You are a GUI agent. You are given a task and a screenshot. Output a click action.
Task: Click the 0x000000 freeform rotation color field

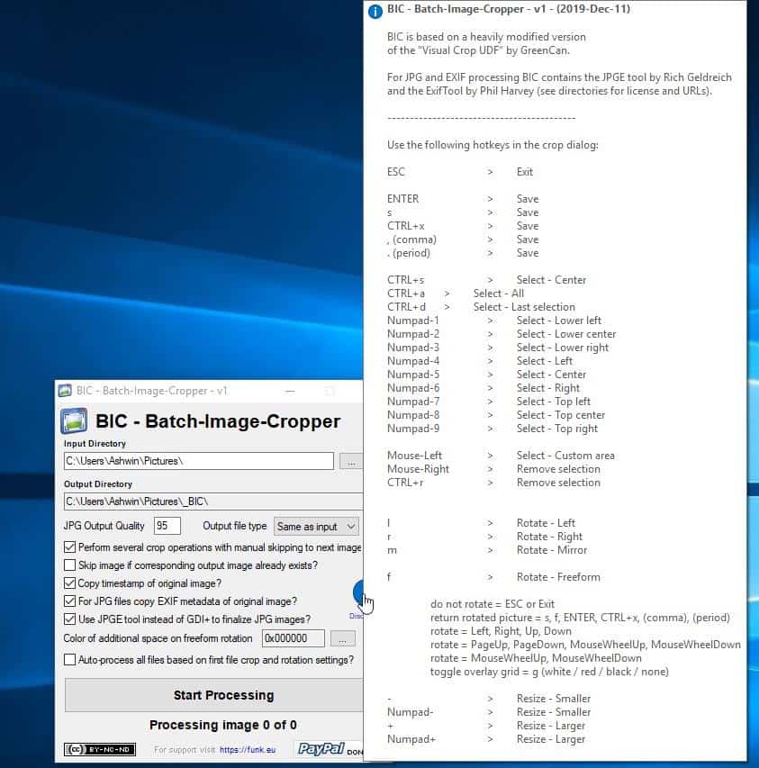294,637
